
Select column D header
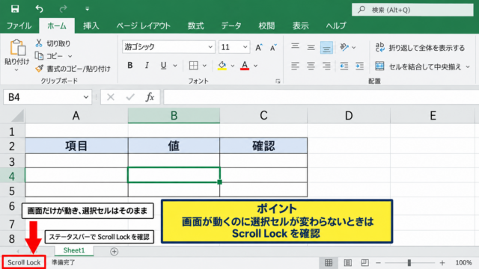click(x=349, y=116)
